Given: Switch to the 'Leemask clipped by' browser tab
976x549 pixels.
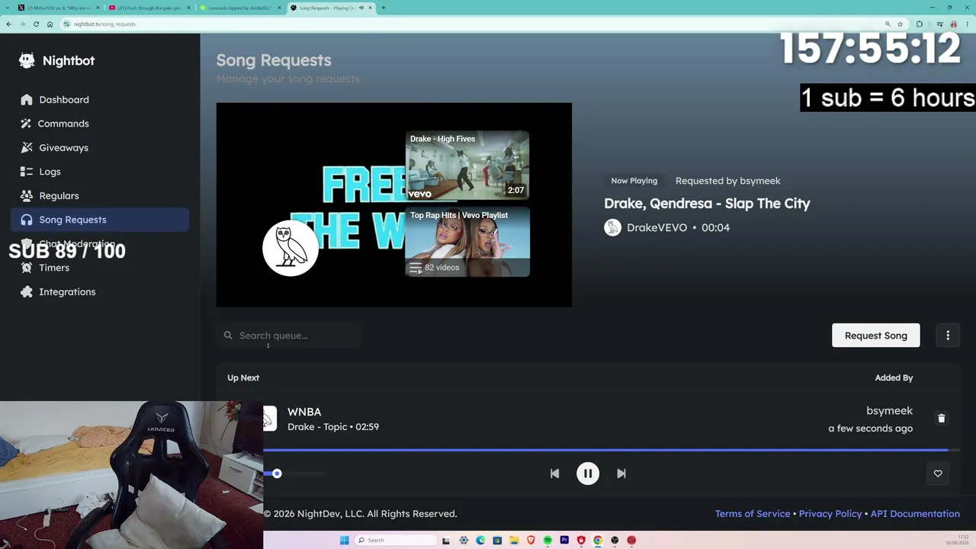Looking at the screenshot, I should click(x=240, y=8).
